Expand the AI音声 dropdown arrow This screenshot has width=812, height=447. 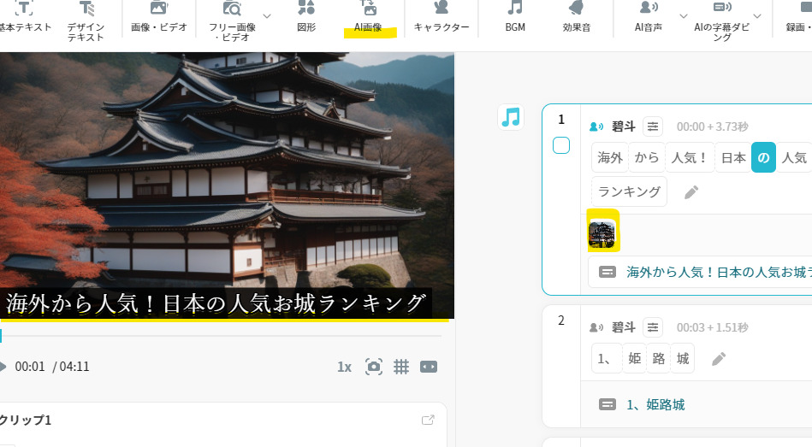click(x=683, y=16)
